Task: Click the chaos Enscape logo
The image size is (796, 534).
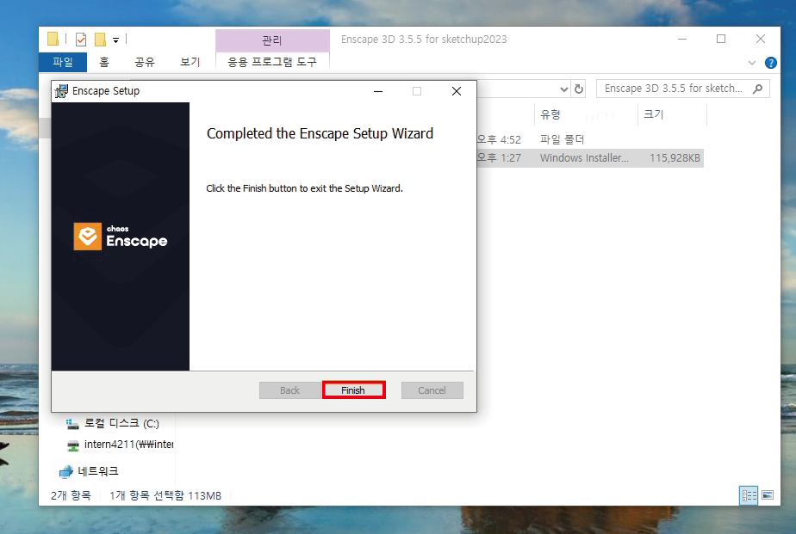Action: pyautogui.click(x=121, y=236)
